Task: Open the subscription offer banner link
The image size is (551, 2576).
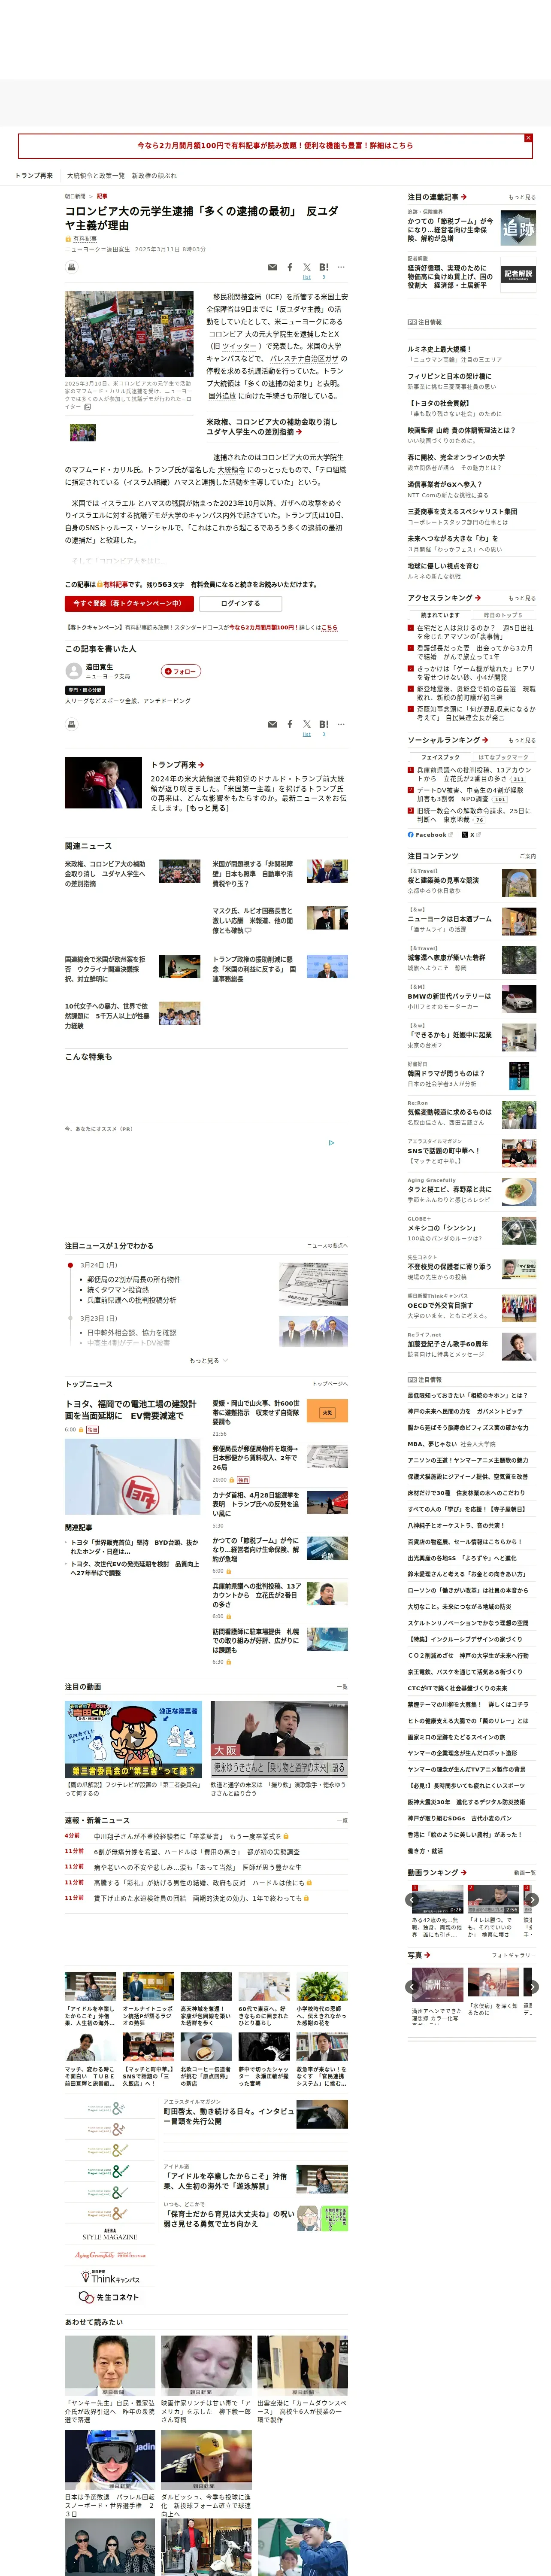Action: pyautogui.click(x=275, y=146)
